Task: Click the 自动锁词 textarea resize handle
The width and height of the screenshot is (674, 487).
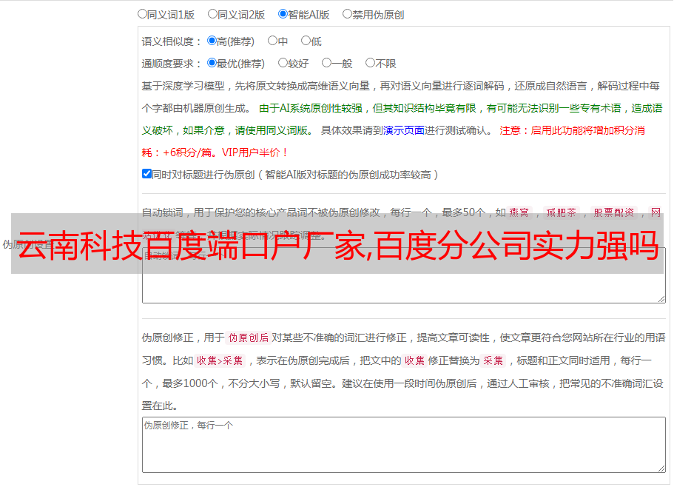Action: point(661,299)
